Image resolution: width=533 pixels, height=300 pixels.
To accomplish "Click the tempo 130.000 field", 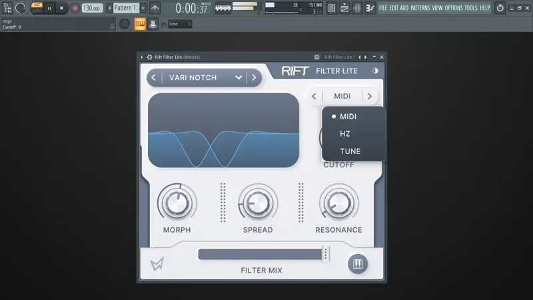I will (x=92, y=8).
